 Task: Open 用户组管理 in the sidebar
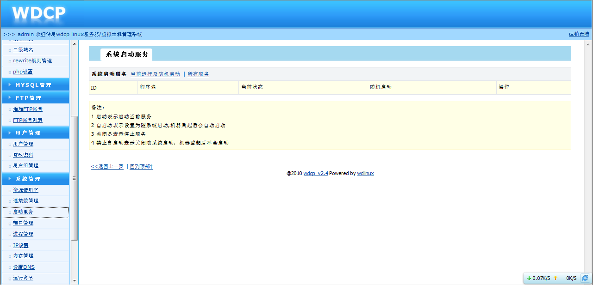tap(25, 165)
